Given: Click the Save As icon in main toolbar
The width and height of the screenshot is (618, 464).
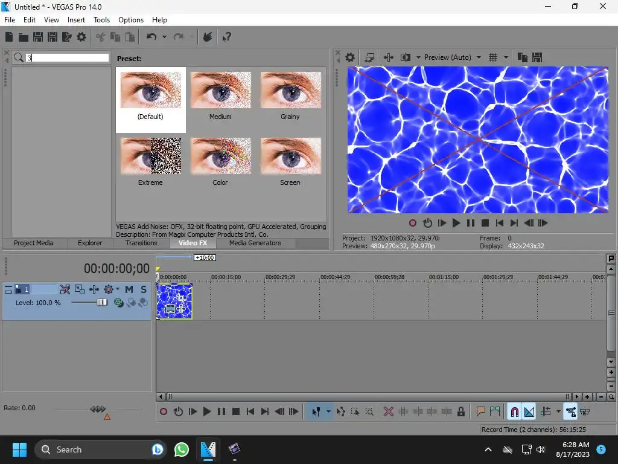Looking at the screenshot, I should 53,37.
